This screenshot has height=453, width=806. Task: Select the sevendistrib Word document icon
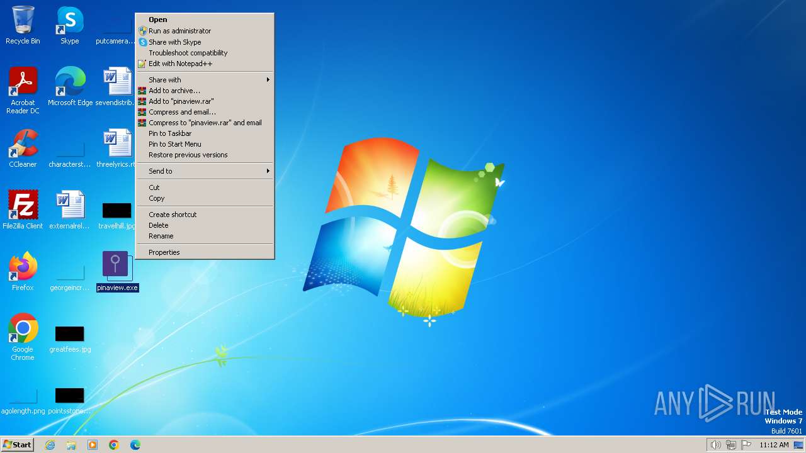coord(116,87)
